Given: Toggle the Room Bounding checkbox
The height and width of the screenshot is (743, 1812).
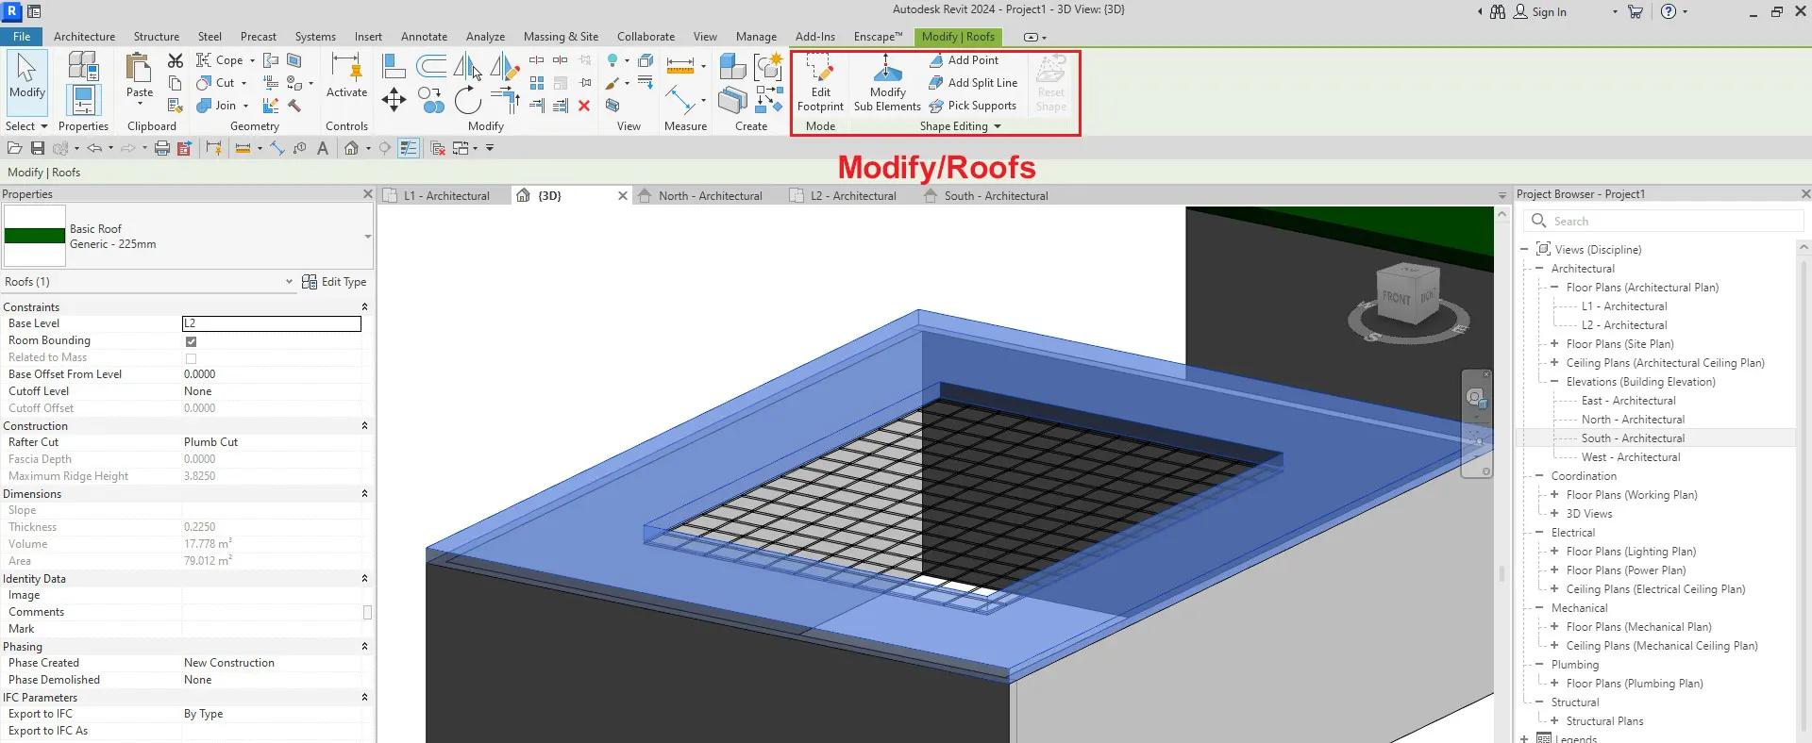Looking at the screenshot, I should [192, 341].
